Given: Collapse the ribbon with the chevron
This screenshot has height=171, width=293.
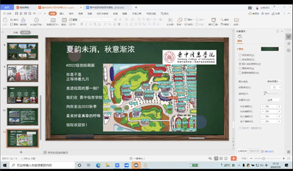Looking at the screenshot, I should point(289,13).
